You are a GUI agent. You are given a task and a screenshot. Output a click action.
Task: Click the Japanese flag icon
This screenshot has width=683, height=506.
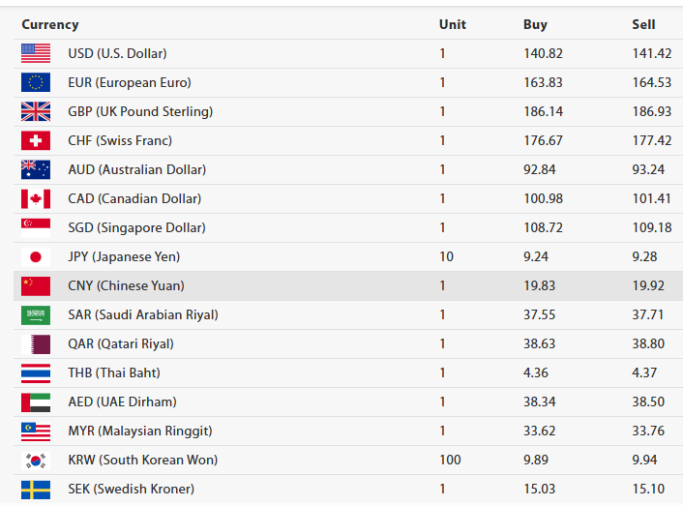point(36,257)
